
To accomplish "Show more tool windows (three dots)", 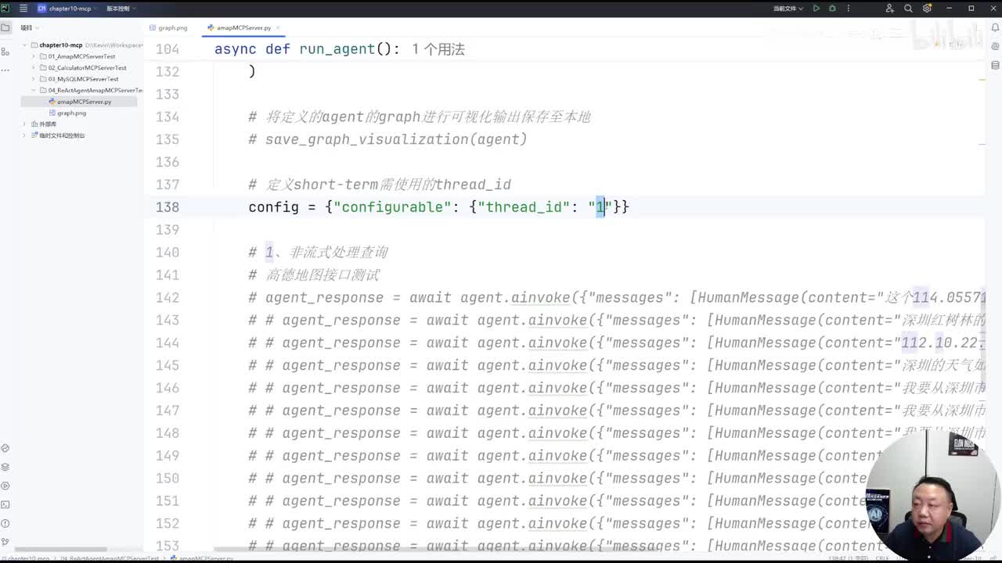I will point(5,69).
